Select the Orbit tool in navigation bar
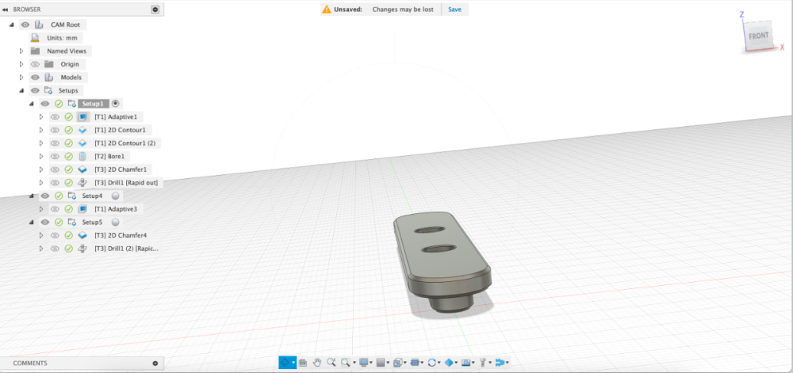793x373 pixels. pyautogui.click(x=285, y=363)
